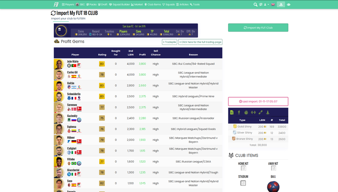This screenshot has width=338, height=192.
Task: Click the full trading page link
Action: (200, 42)
